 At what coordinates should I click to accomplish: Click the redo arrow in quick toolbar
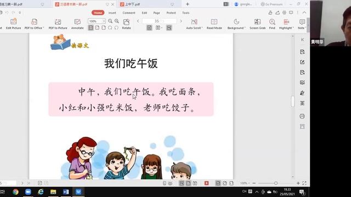[13, 13]
